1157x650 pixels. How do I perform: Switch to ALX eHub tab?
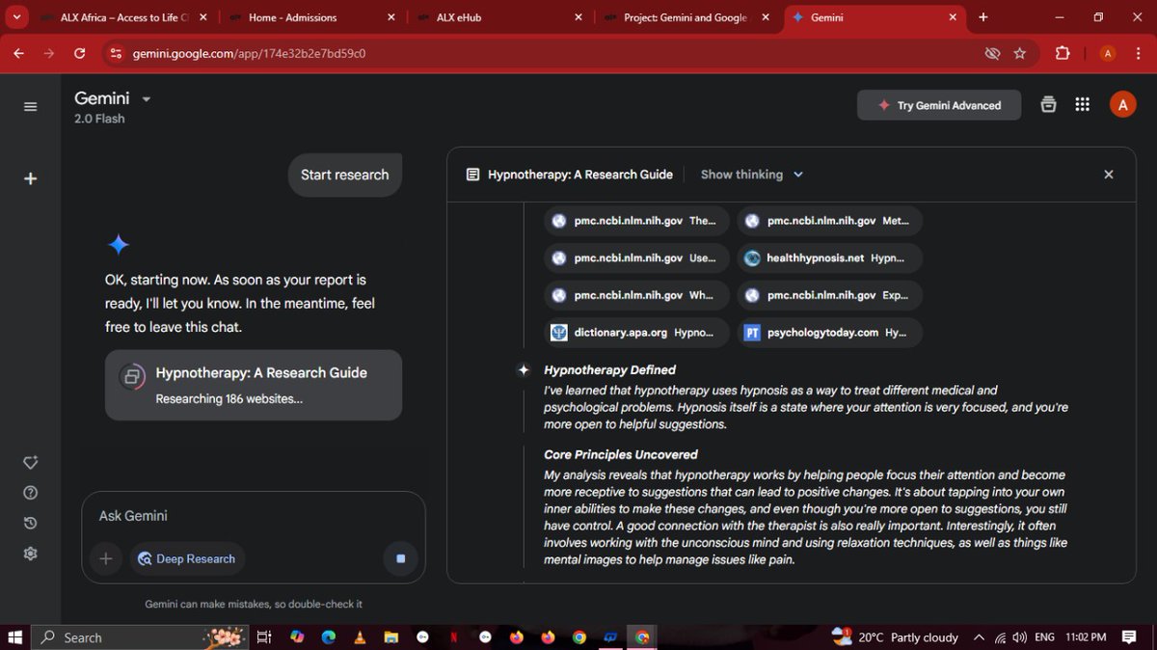[498, 17]
